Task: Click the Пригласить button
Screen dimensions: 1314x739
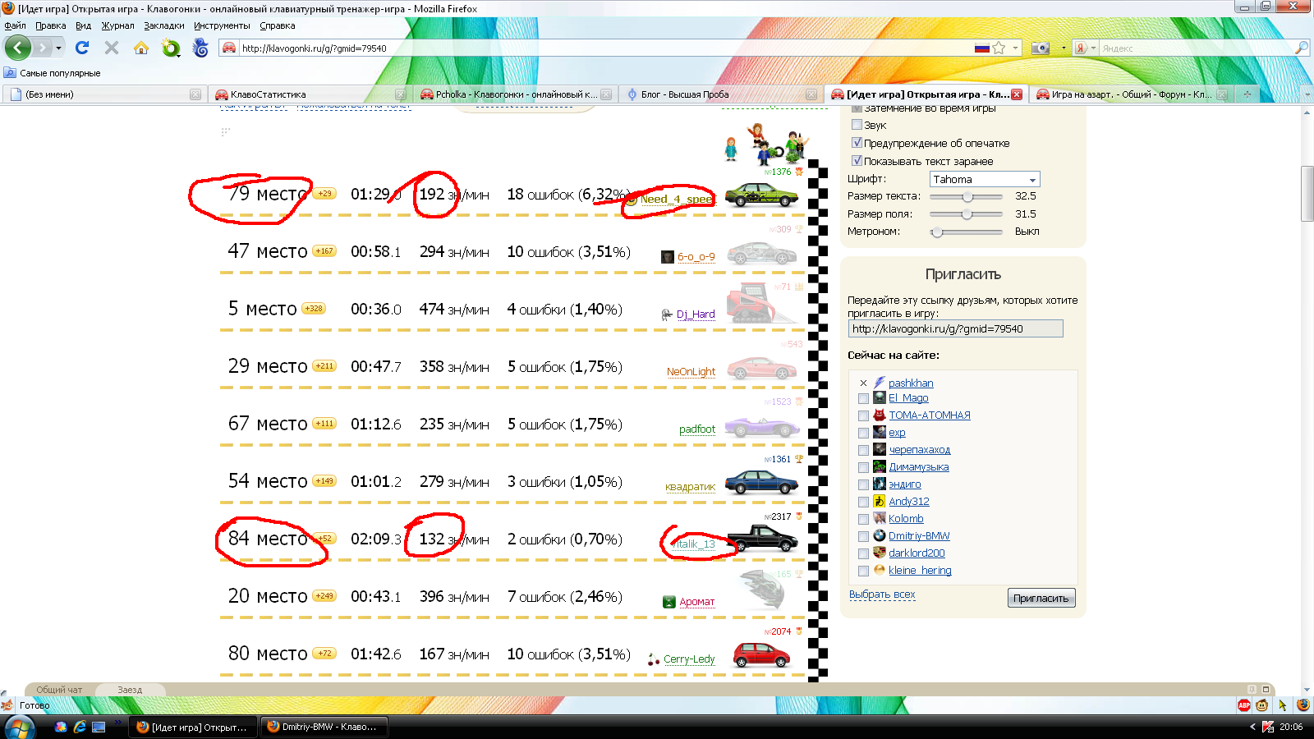Action: click(1041, 598)
